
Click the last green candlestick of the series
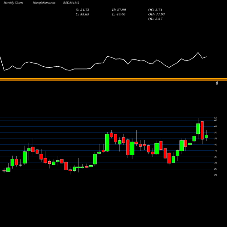206,137
